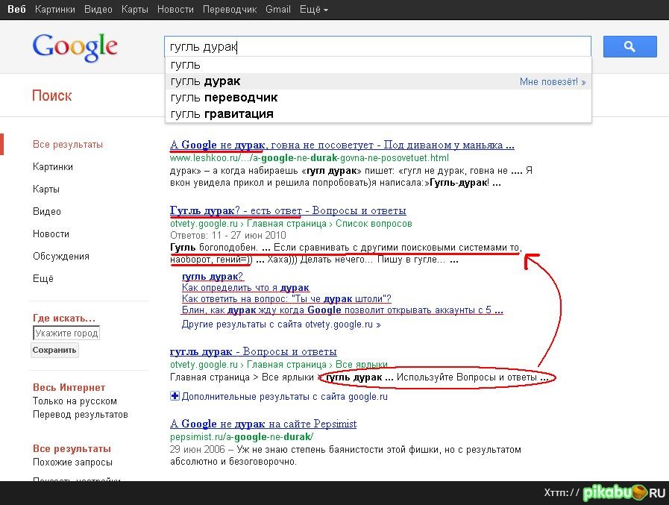Click the Укажите город input field
The width and height of the screenshot is (669, 505).
(66, 333)
